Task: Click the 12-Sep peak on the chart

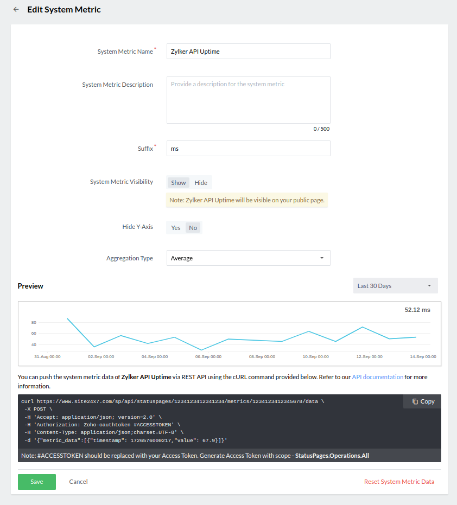Action: click(362, 327)
